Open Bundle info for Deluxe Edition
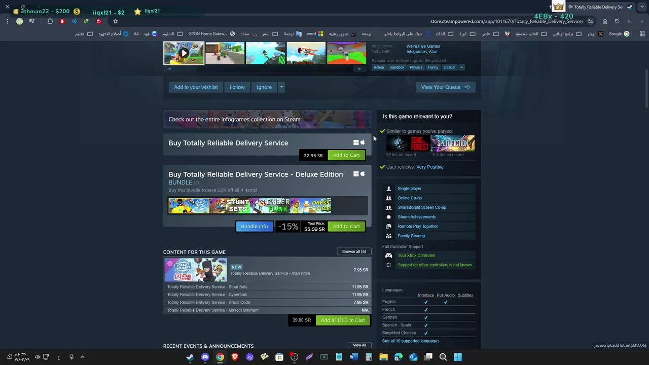Viewport: 649px width, 365px height. click(255, 227)
